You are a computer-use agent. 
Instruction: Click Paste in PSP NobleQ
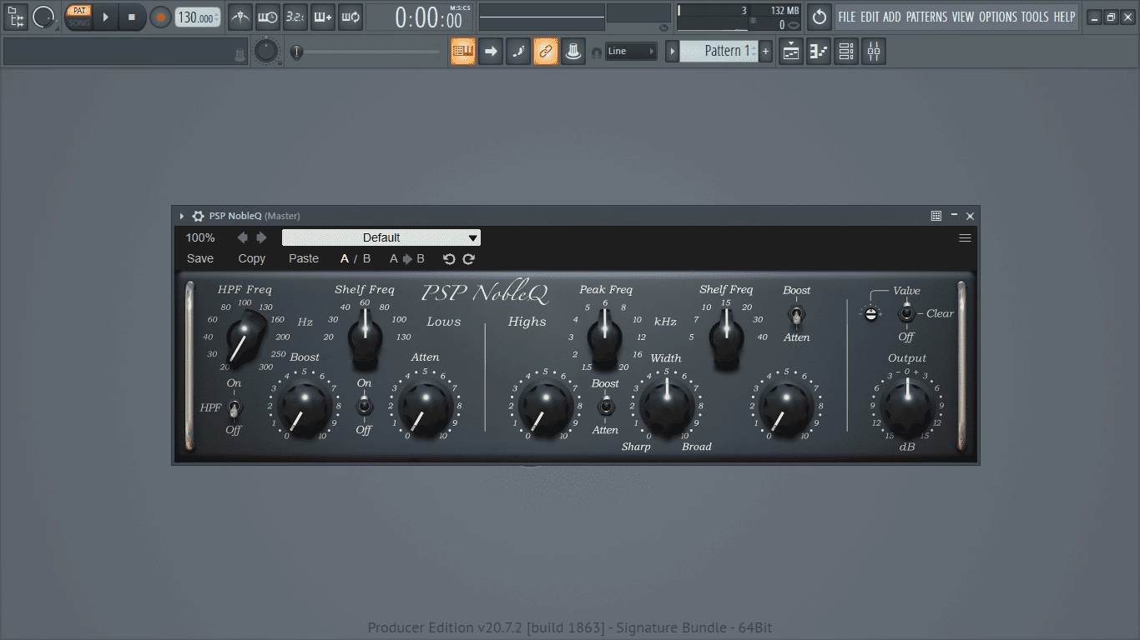tap(304, 258)
